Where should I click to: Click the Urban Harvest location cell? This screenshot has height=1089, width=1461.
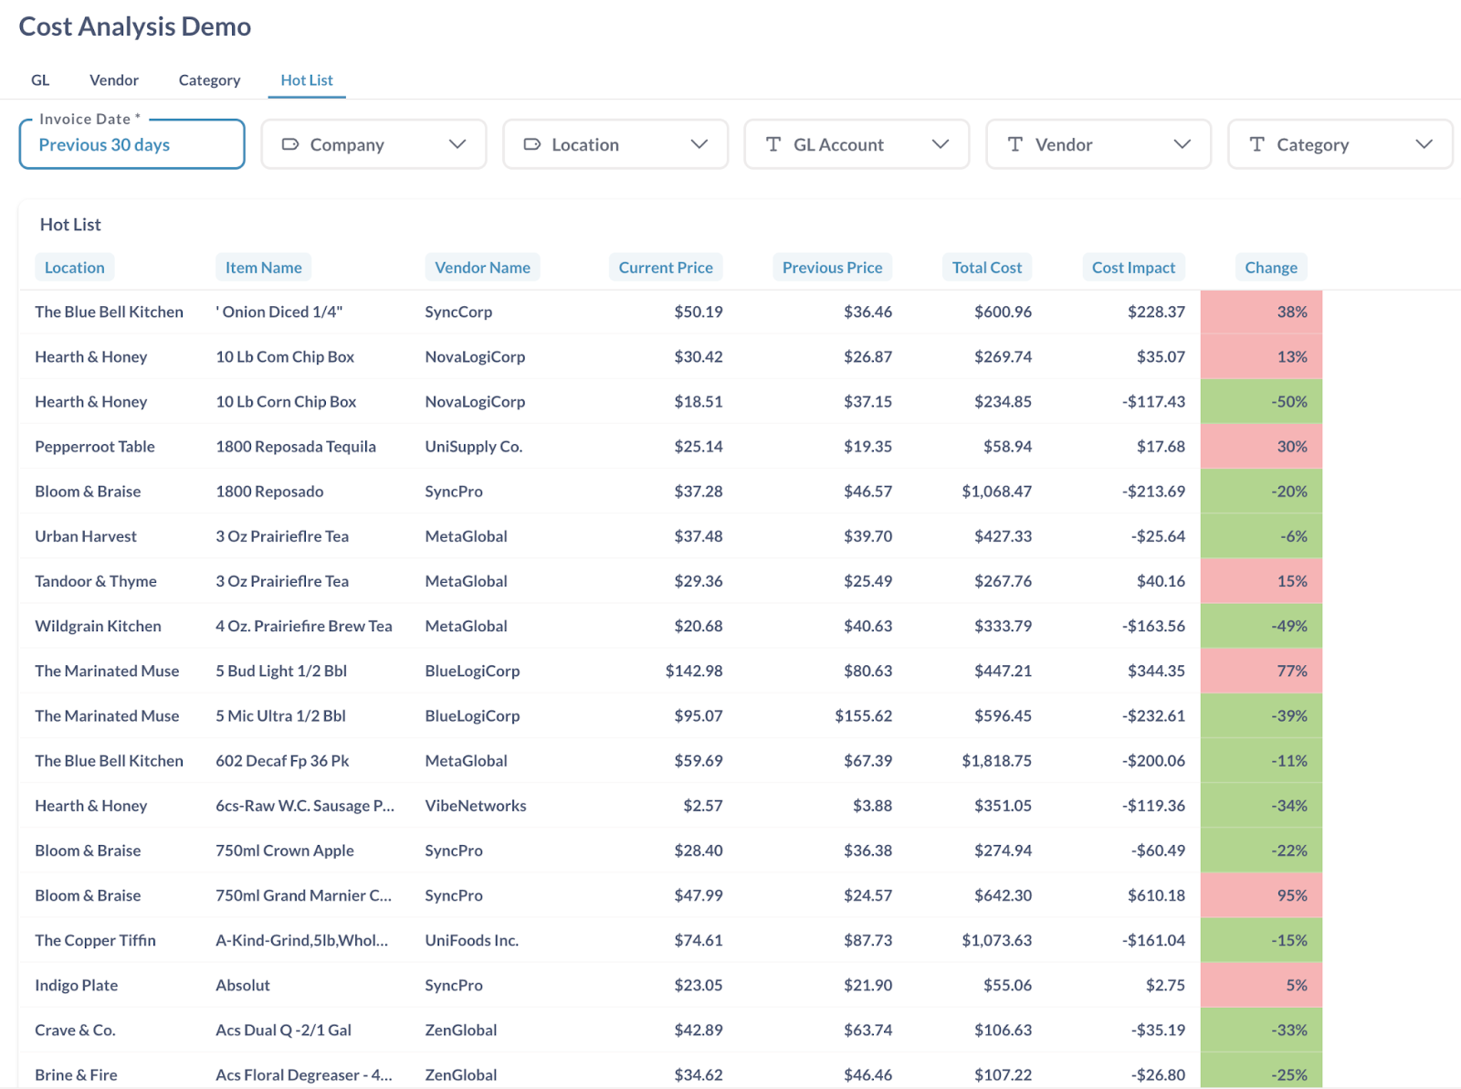tap(86, 536)
